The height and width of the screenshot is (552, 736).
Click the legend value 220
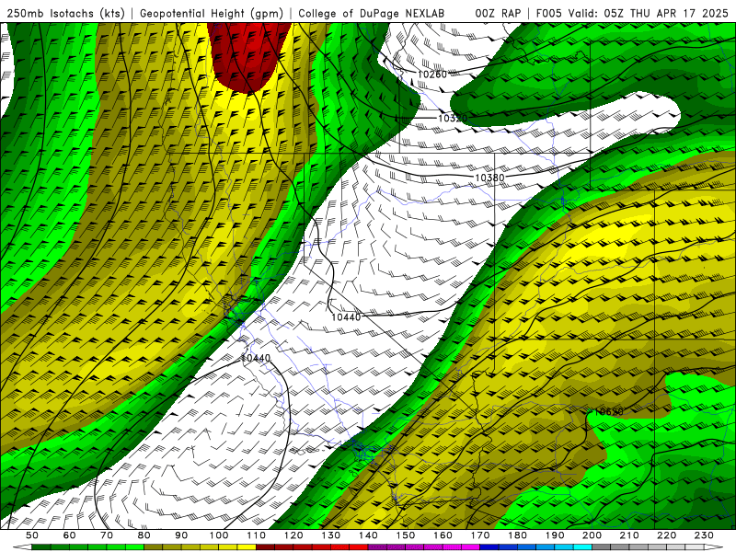point(666,535)
